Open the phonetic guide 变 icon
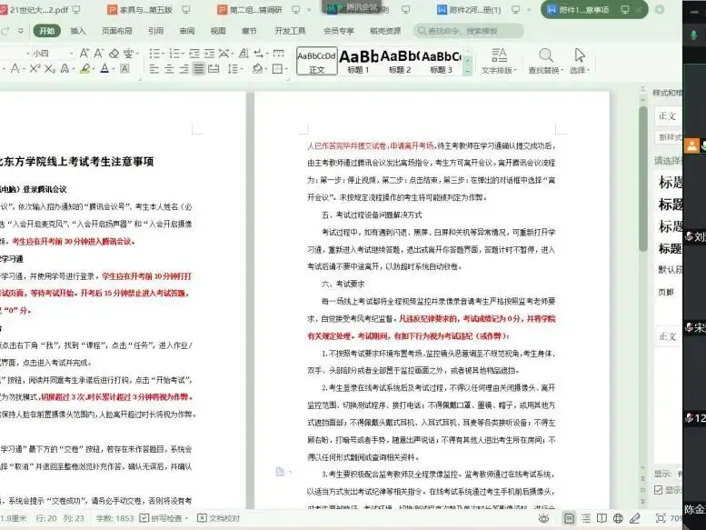The height and width of the screenshot is (530, 706). tap(128, 54)
